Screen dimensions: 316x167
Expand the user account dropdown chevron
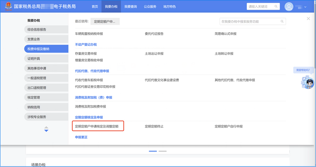click(306, 7)
